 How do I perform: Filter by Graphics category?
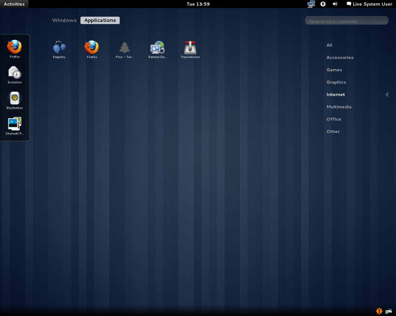click(x=336, y=82)
